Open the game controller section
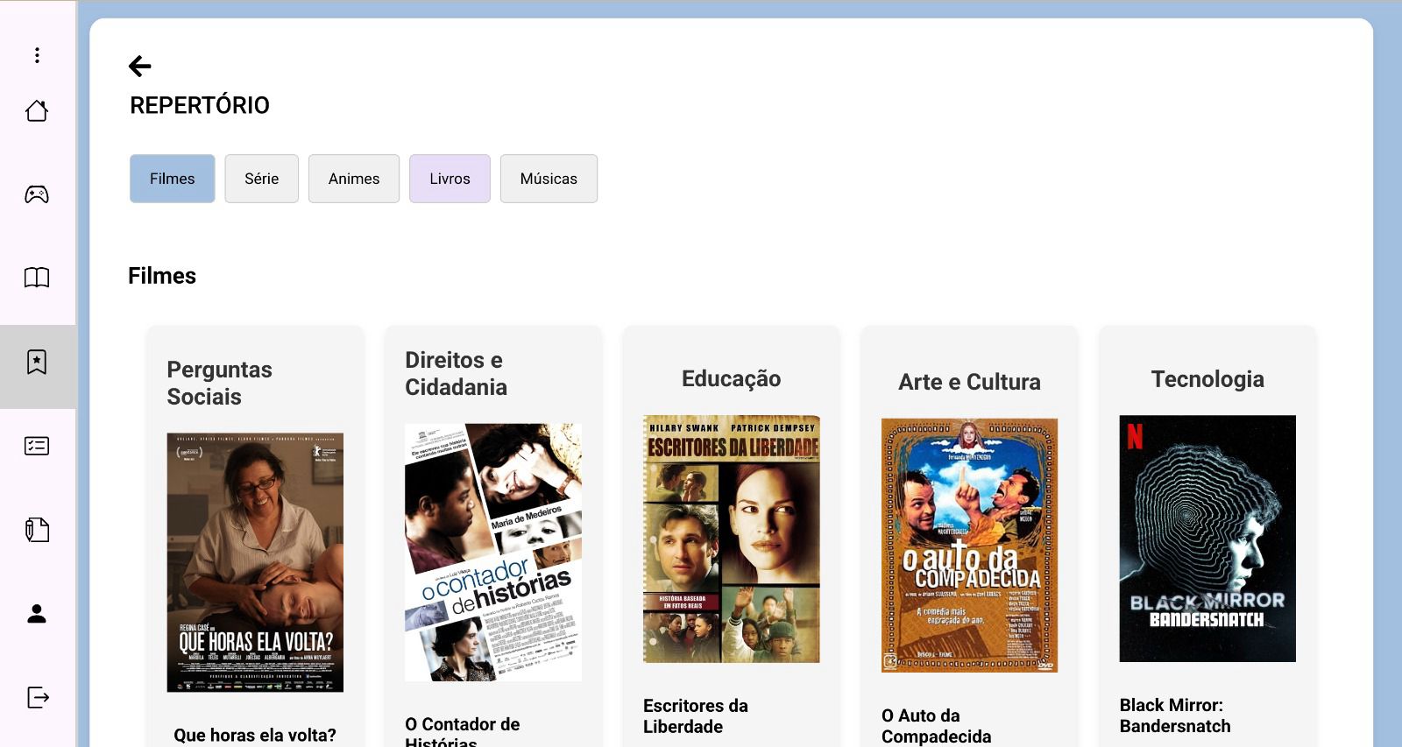The width and height of the screenshot is (1402, 747). [37, 194]
